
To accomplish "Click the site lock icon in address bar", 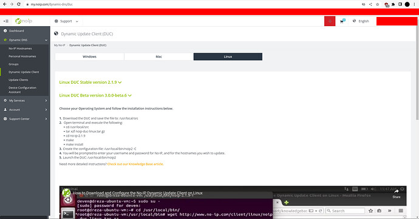I will point(27,4).
